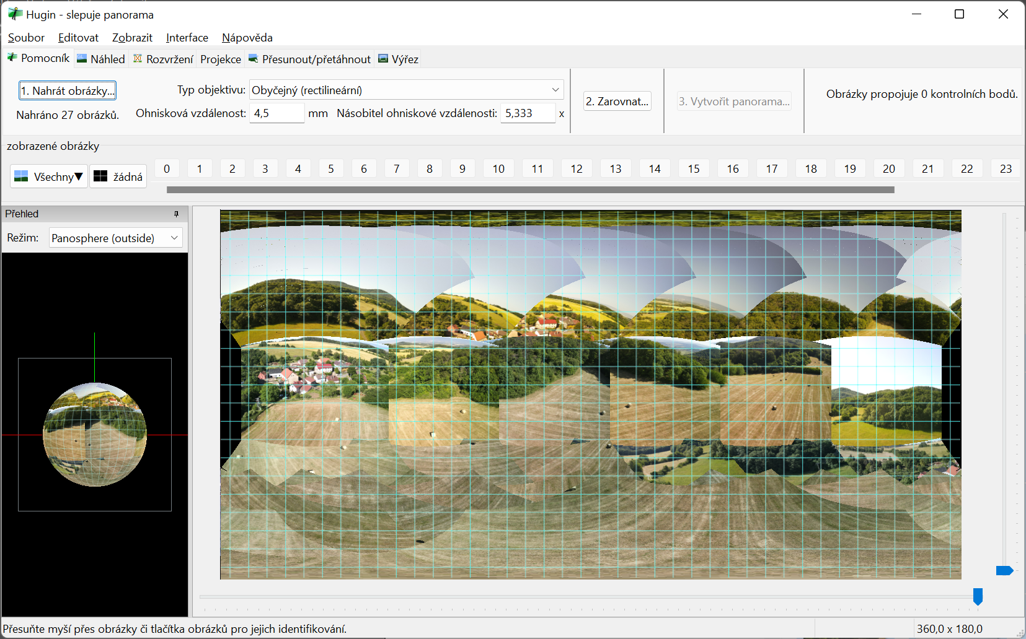1026x639 pixels.
Task: Toggle visibility of image 0
Action: click(167, 168)
